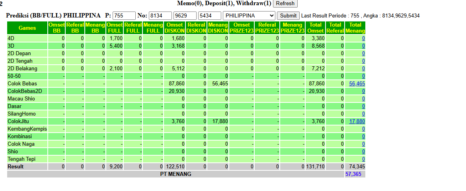Select the third number field showing 5434
This screenshot has width=466, height=191.
210,16
